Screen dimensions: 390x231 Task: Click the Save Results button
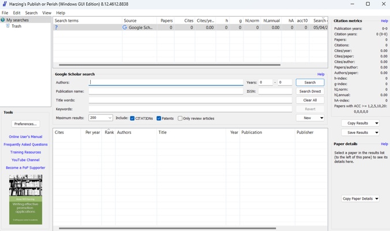coord(358,132)
